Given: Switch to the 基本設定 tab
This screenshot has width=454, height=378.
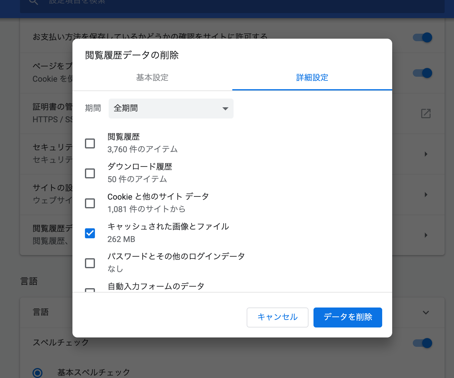Looking at the screenshot, I should tap(152, 77).
